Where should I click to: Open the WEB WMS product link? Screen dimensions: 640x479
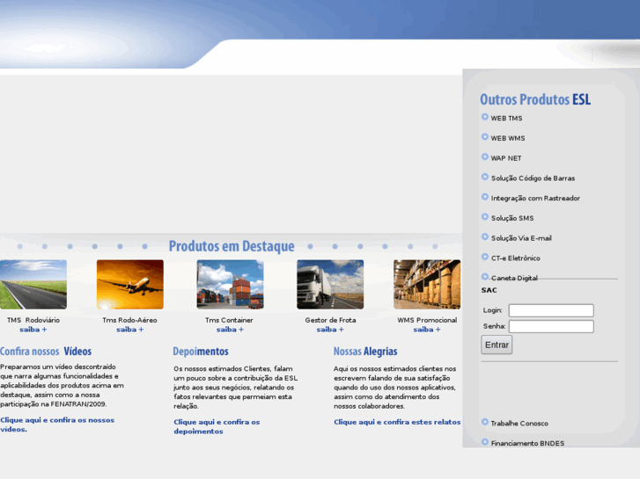click(508, 138)
